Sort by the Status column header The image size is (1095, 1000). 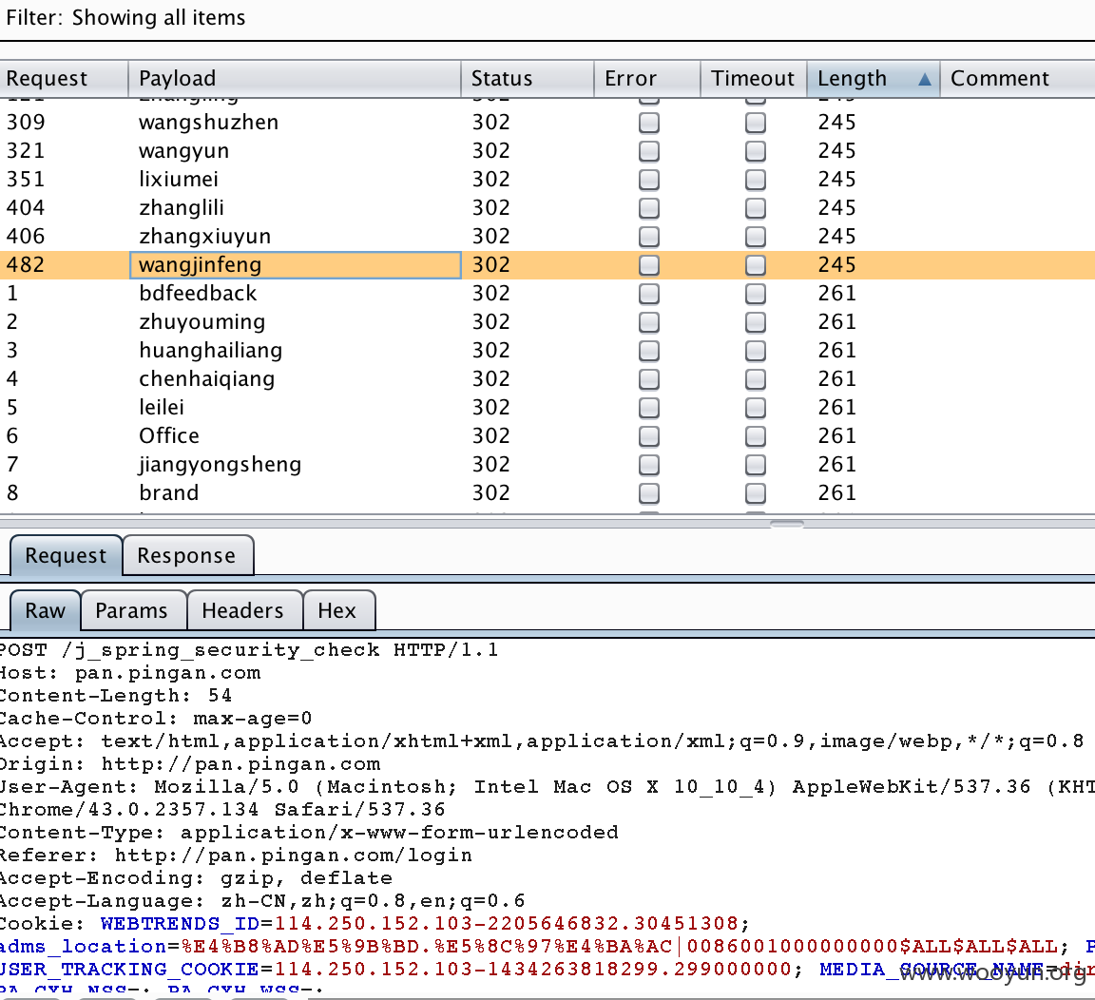point(528,78)
